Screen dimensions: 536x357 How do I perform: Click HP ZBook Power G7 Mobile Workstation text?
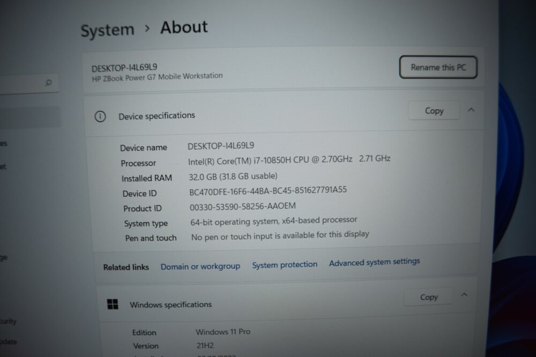(157, 77)
